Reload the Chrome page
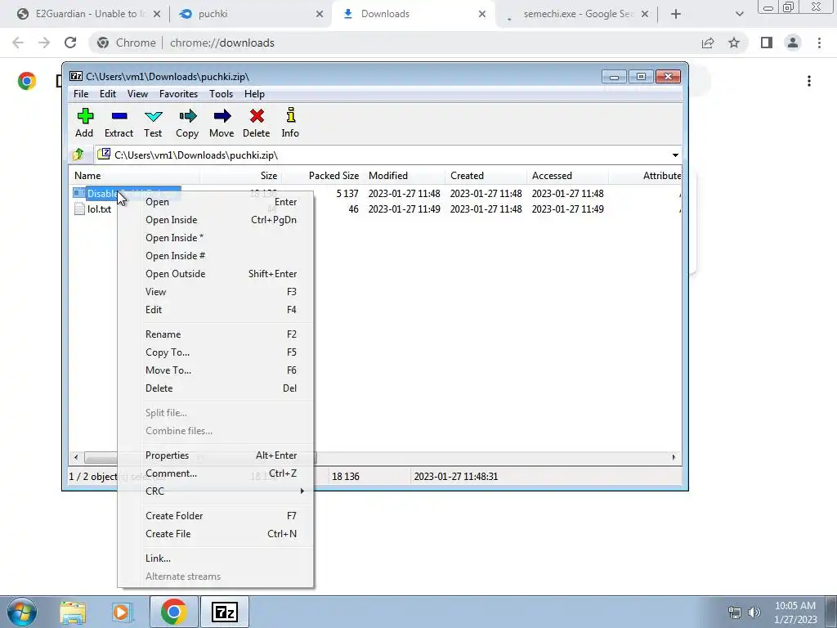Screen dimensions: 837x628 (70, 43)
